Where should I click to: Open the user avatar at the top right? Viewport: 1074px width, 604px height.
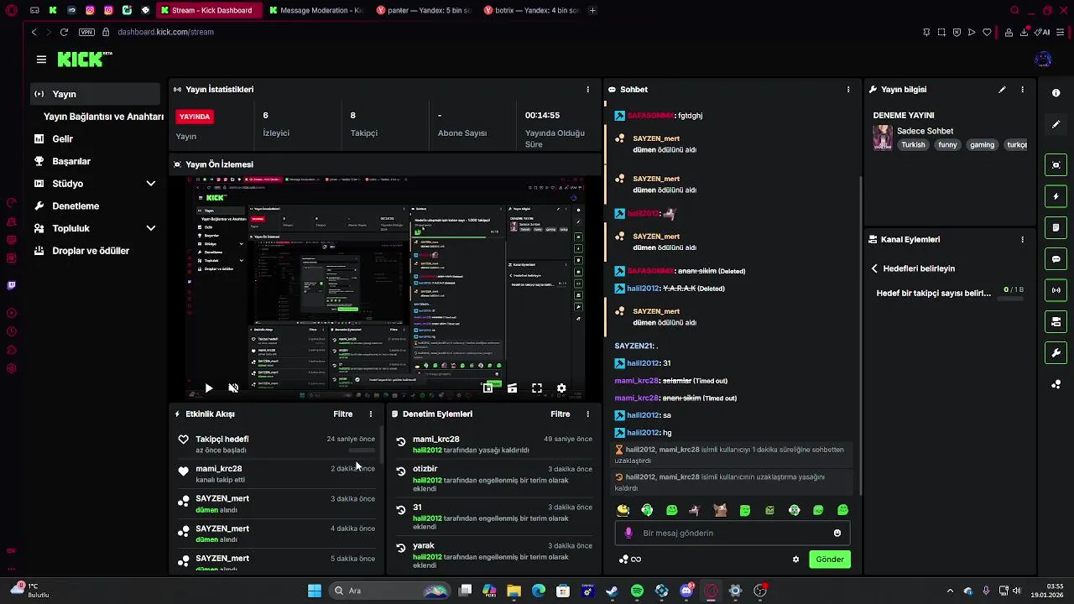click(x=1043, y=59)
